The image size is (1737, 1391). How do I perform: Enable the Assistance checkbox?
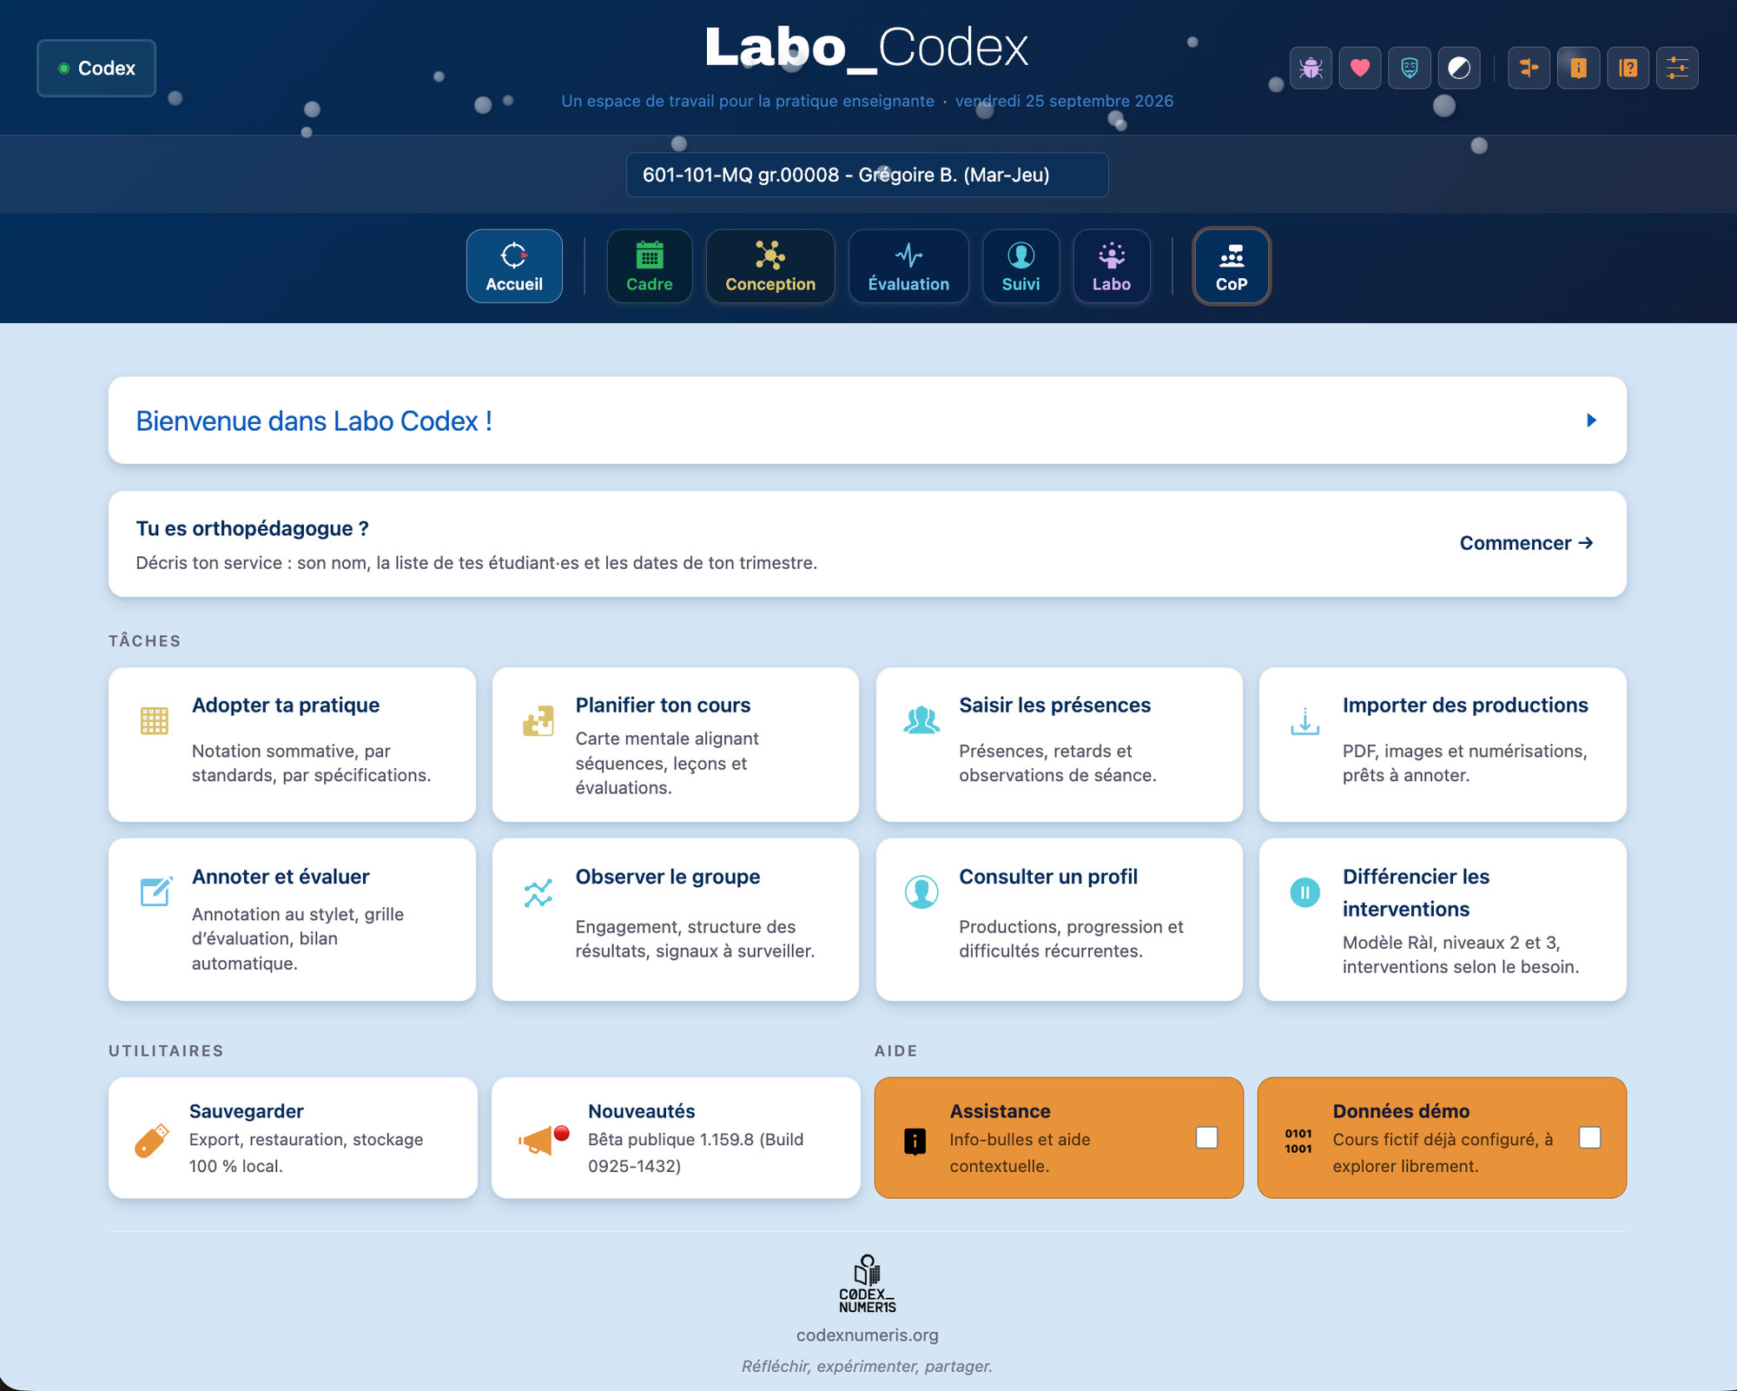(x=1206, y=1137)
